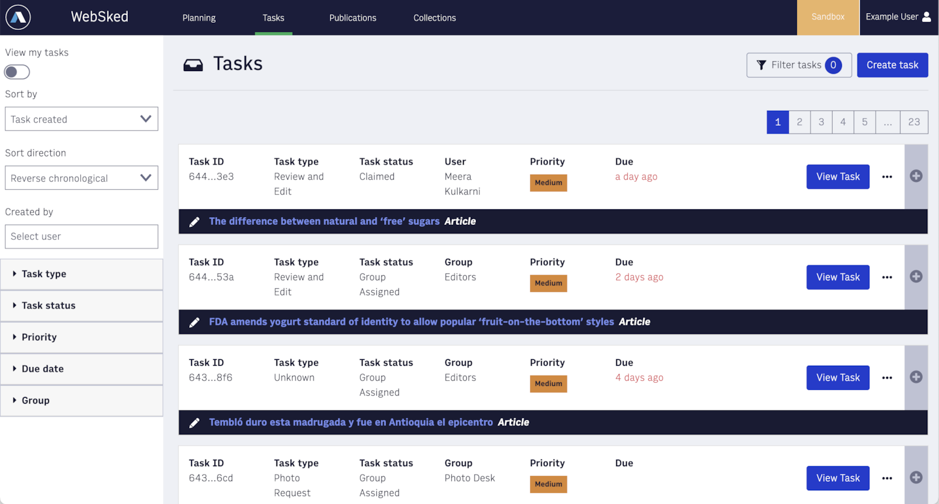Image resolution: width=939 pixels, height=504 pixels.
Task: Click View Task for the Claimed task
Action: click(837, 176)
